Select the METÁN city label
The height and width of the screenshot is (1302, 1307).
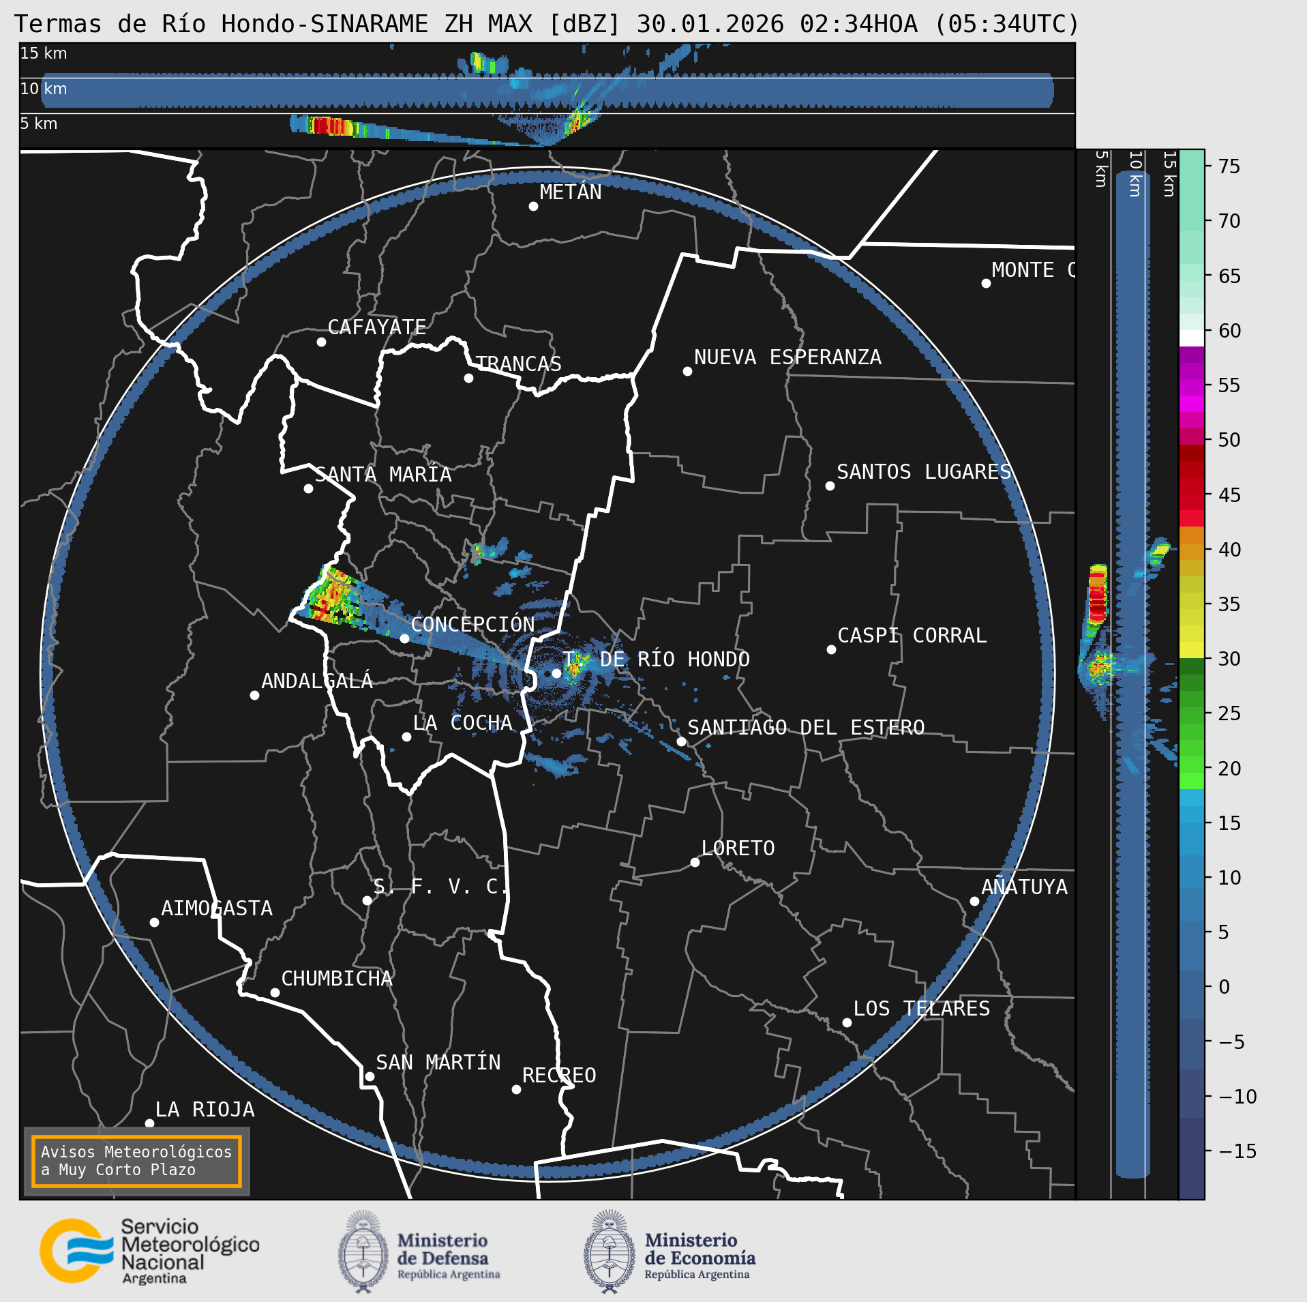coord(571,192)
